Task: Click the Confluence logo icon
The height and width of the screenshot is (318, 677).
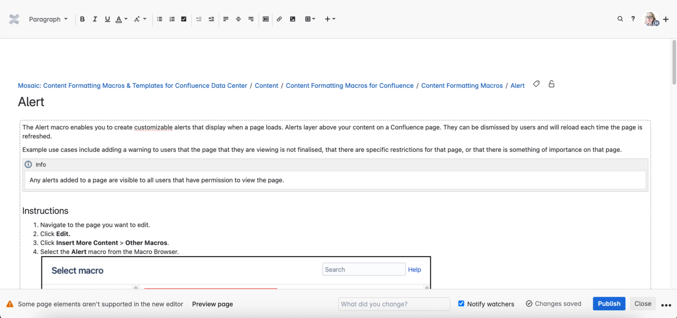Action: (14, 19)
